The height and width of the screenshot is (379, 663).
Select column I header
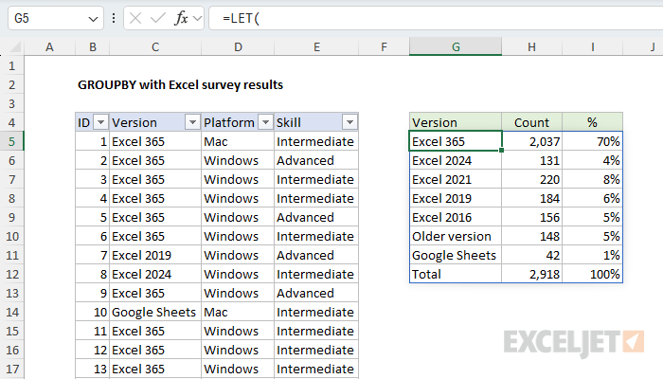click(592, 47)
